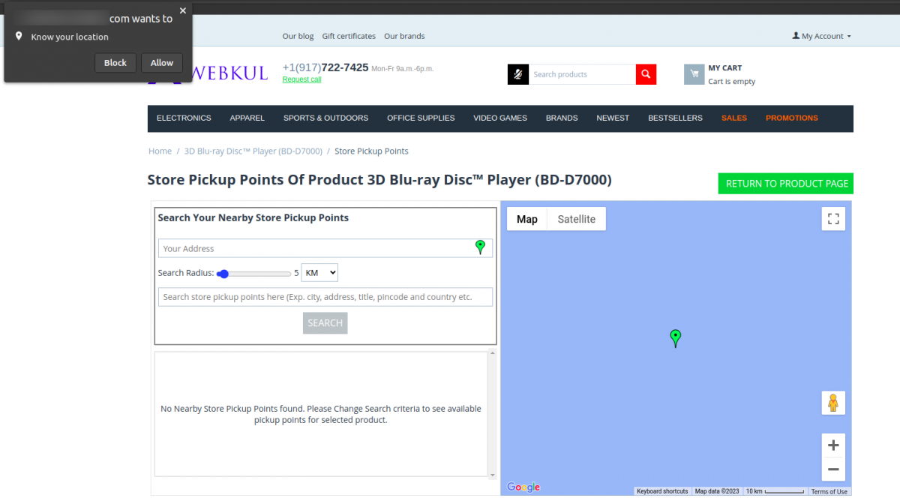
Task: Open the Request call link
Action: click(301, 79)
